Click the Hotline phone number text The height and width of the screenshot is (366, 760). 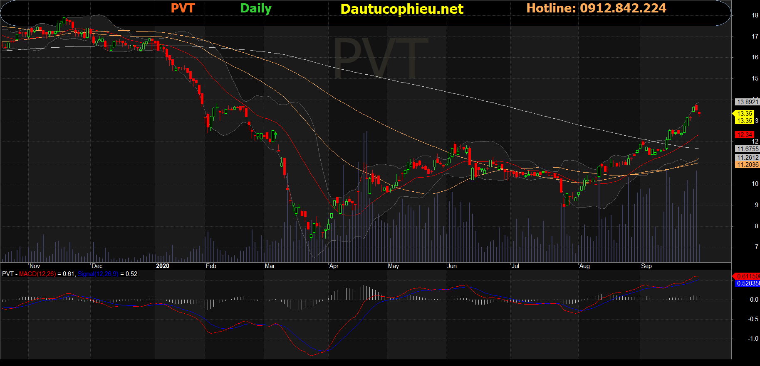596,8
